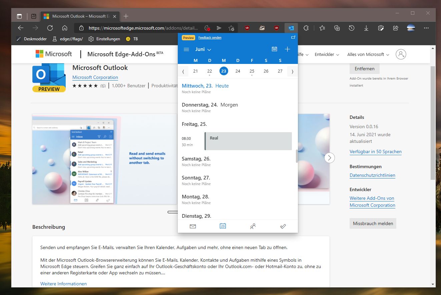Expand the Entwickler menu
This screenshot has height=295, width=441.
pos(327,54)
